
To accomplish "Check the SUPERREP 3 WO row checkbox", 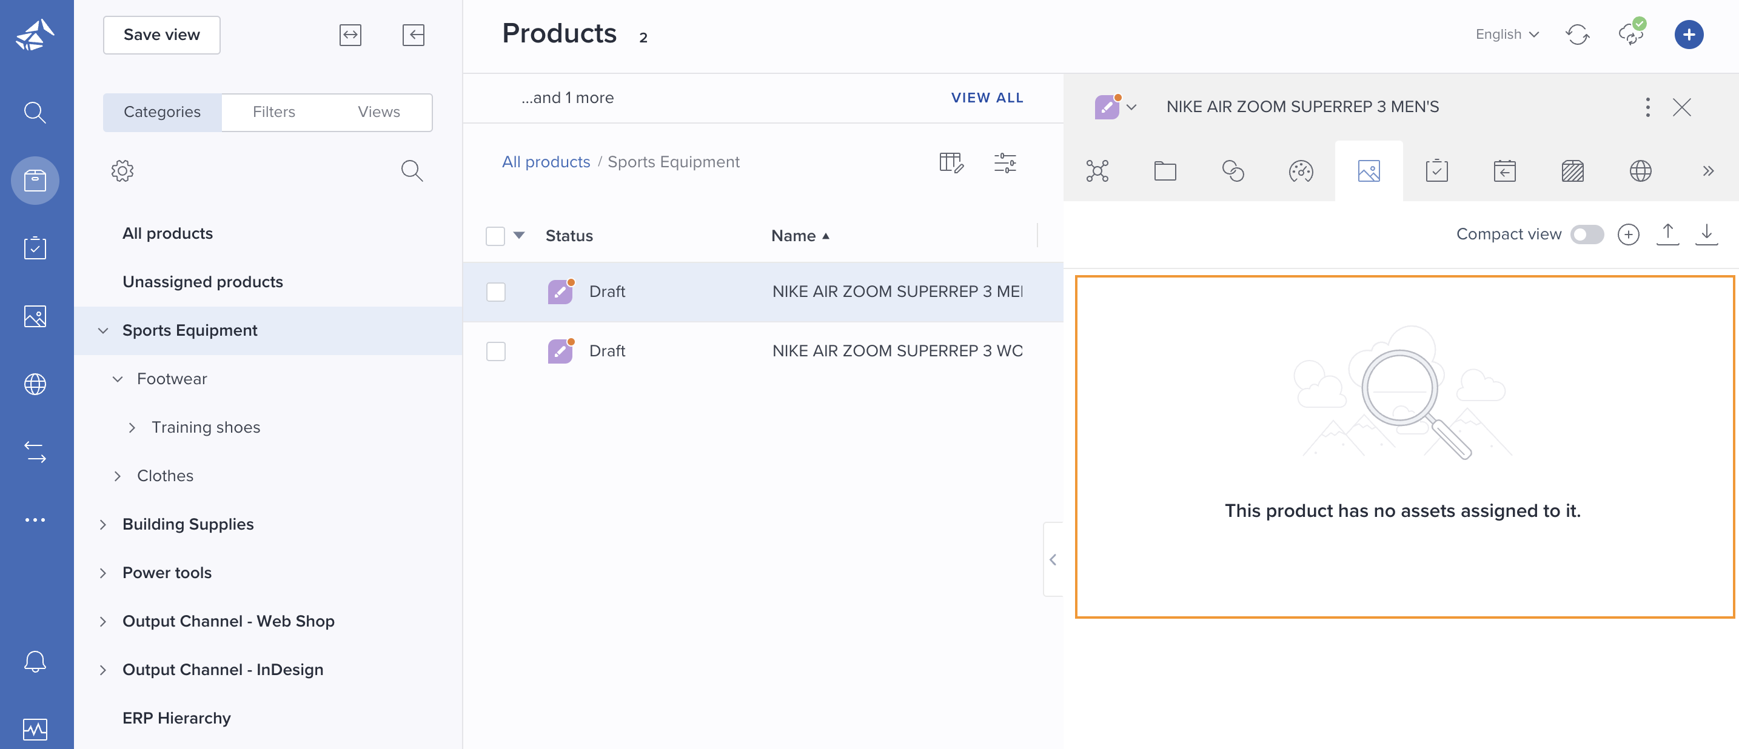I will [496, 351].
